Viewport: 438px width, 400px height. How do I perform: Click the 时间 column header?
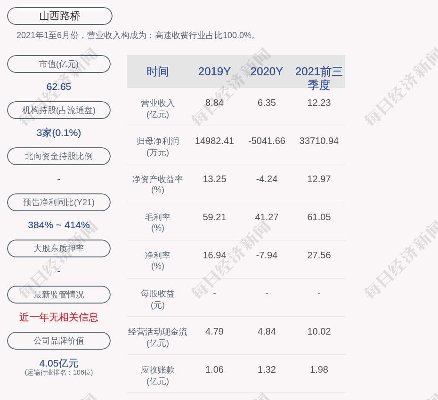tap(158, 72)
